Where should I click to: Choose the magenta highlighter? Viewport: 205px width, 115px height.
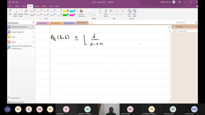click(x=72, y=15)
